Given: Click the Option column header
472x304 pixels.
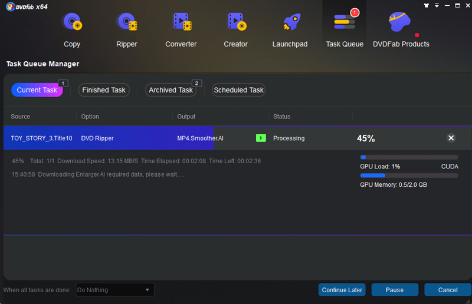Looking at the screenshot, I should 90,117.
